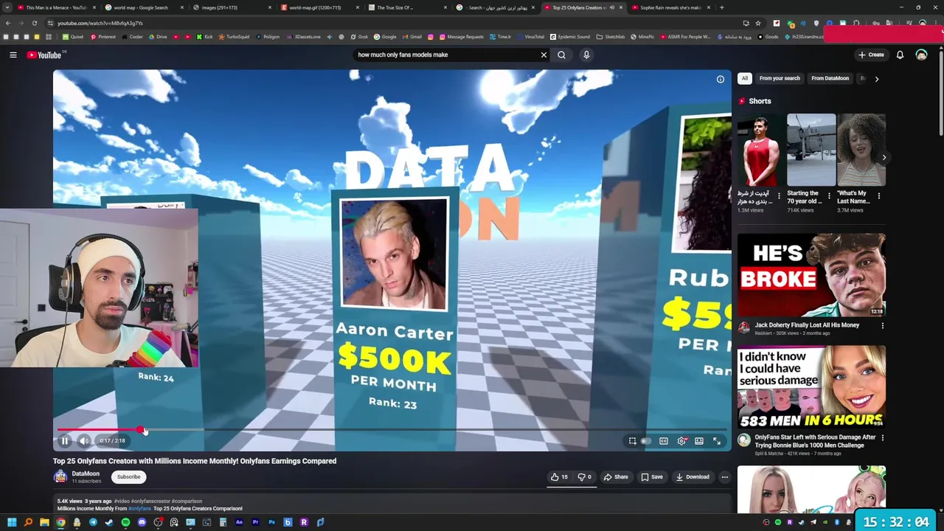This screenshot has height=531, width=944.
Task: Open 583 MEN IN 6 HOURS thumbnail
Action: coord(811,387)
